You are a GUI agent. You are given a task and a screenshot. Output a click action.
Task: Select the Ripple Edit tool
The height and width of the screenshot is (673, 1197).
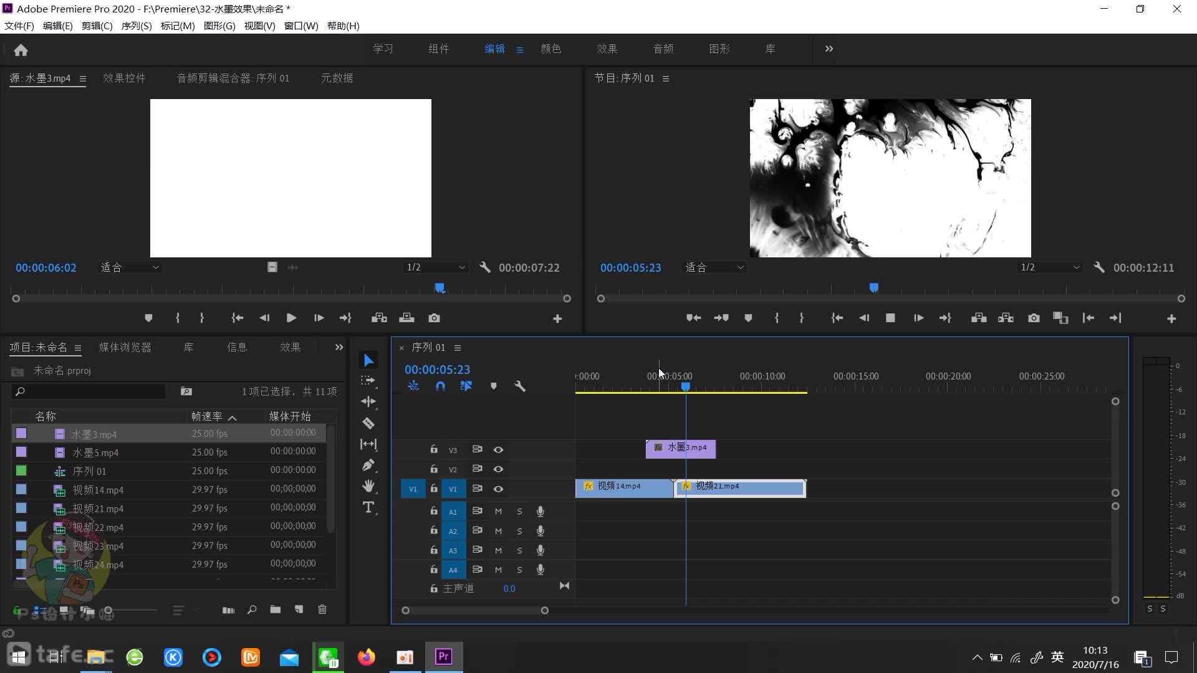click(x=368, y=401)
